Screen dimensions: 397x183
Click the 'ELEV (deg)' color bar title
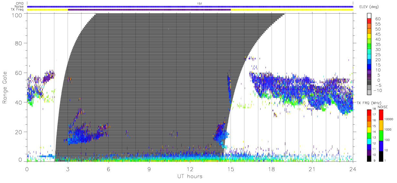point(369,6)
